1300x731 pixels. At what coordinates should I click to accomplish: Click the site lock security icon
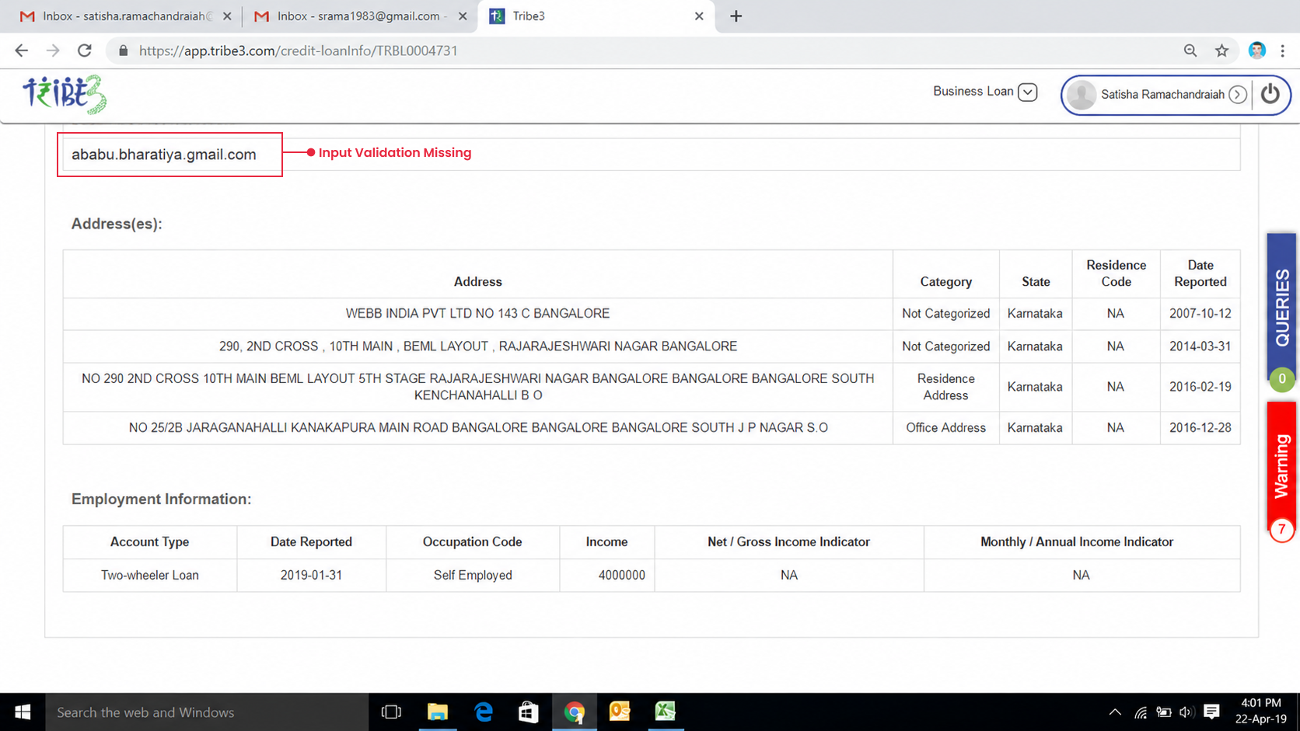[123, 50]
